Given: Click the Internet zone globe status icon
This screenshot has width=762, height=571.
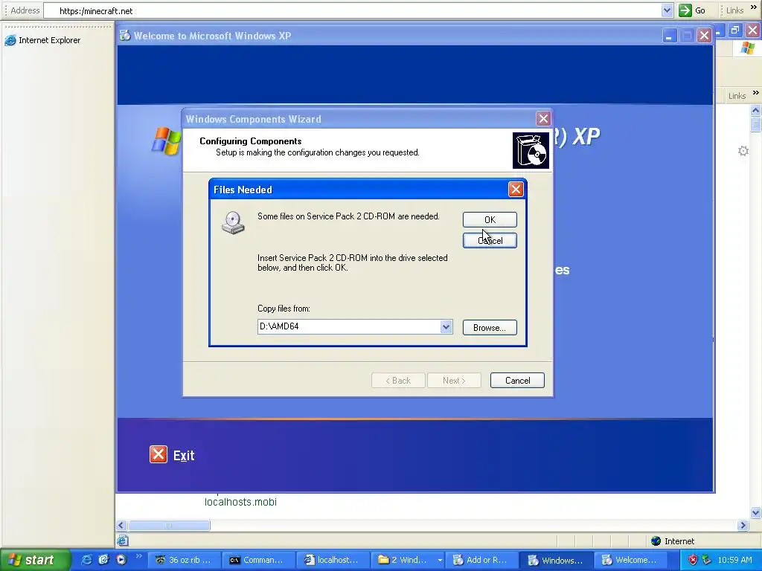Looking at the screenshot, I should pyautogui.click(x=656, y=541).
